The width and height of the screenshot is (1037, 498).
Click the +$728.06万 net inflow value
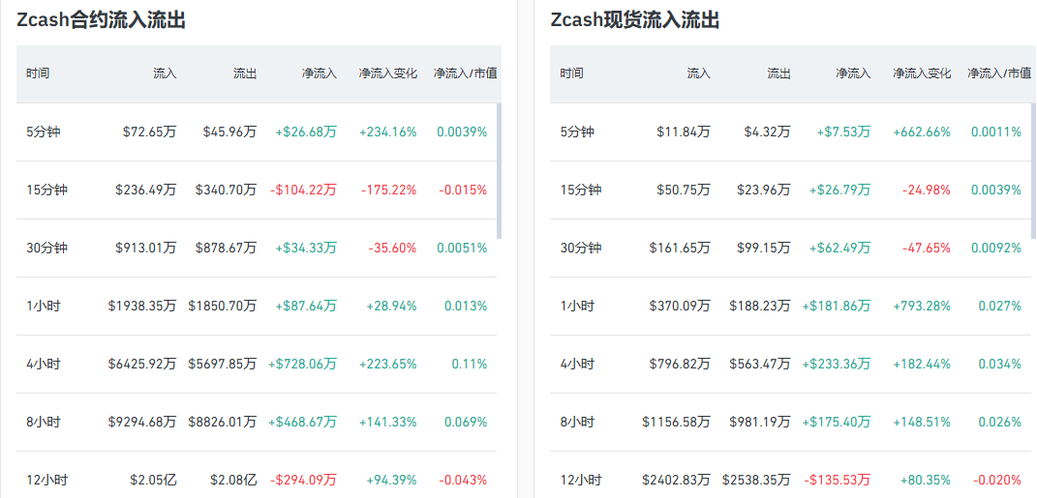point(302,364)
